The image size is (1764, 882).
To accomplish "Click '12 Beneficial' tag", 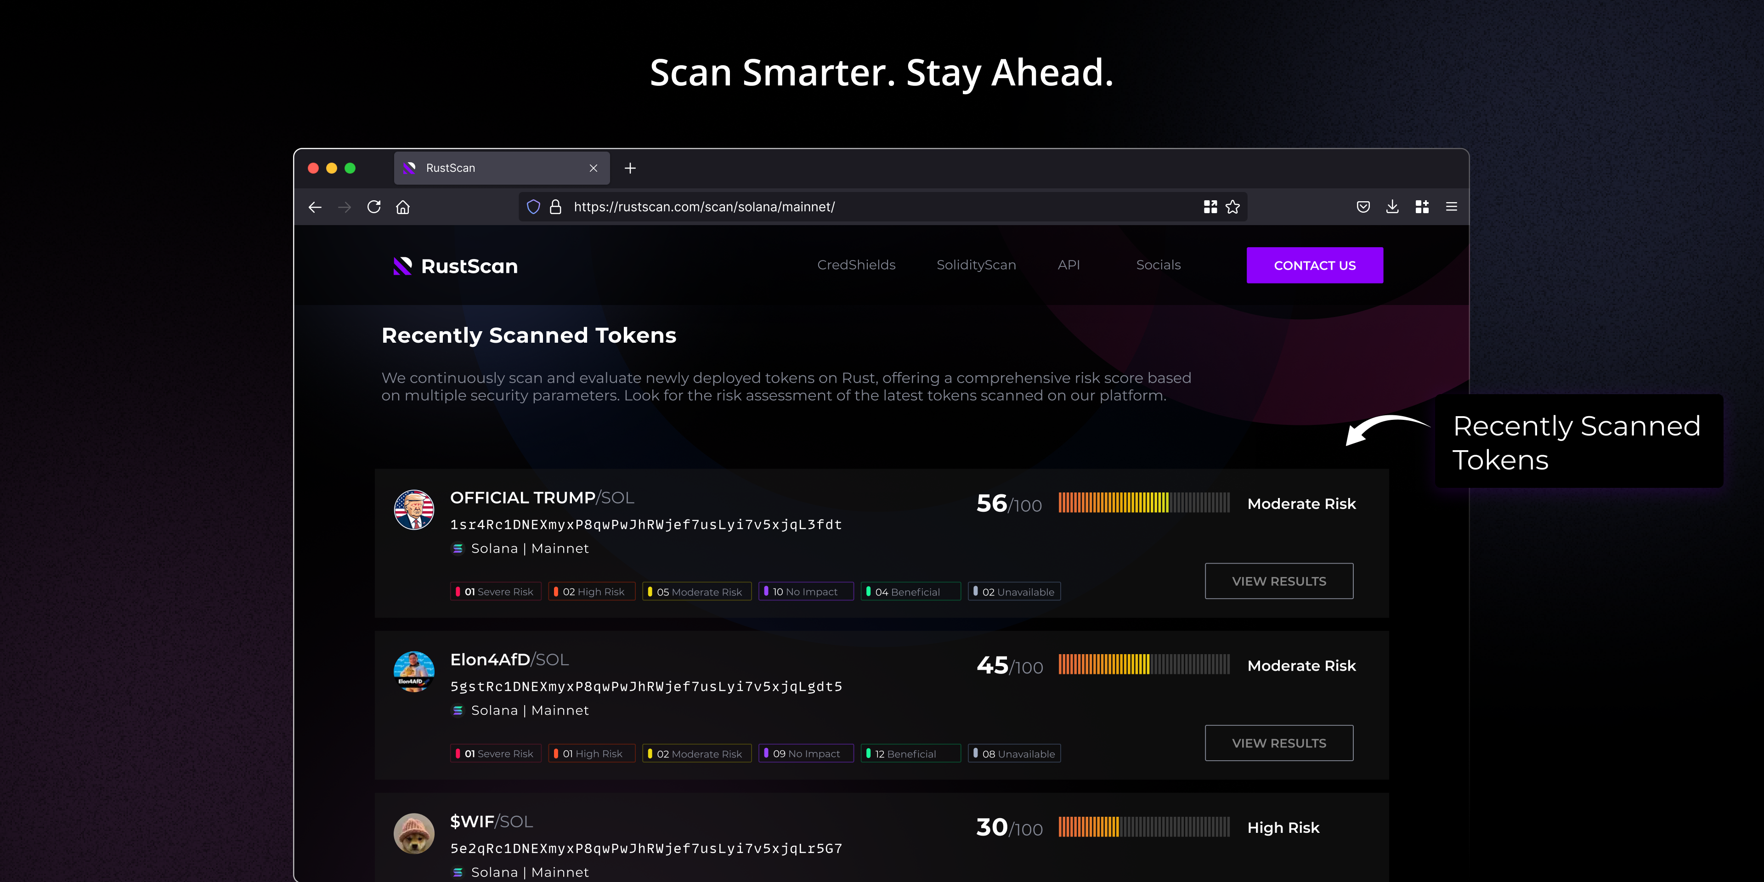I will [x=911, y=753].
